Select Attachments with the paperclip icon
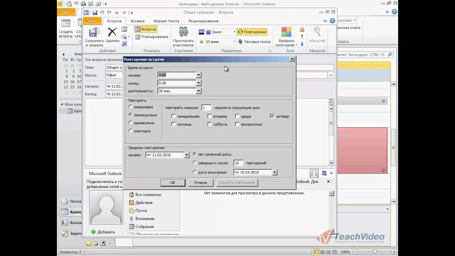 (141, 219)
